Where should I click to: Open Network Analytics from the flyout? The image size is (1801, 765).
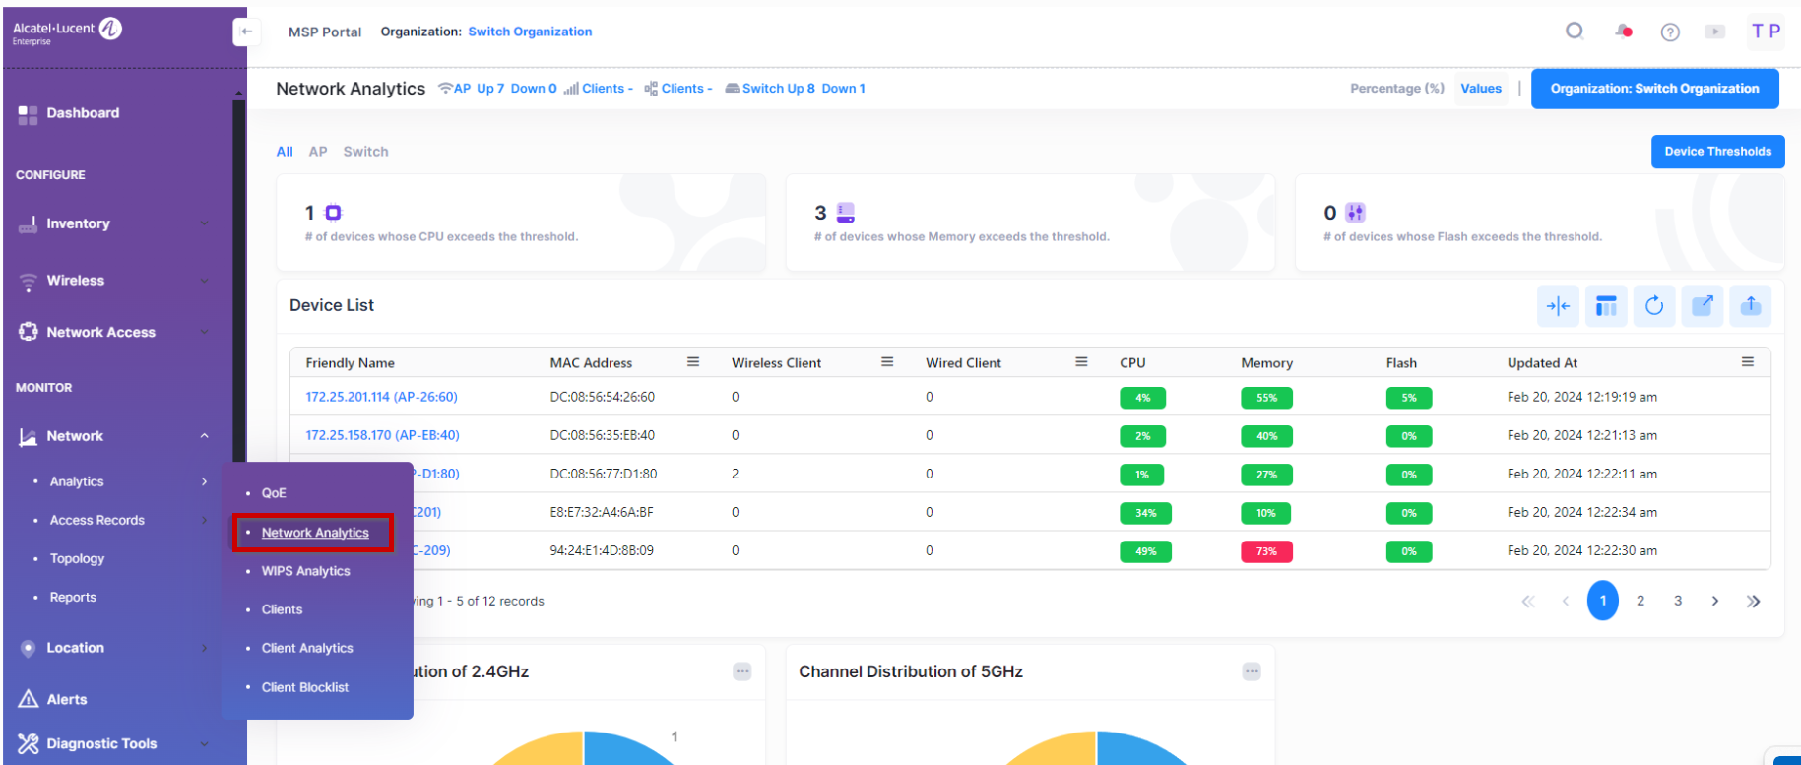click(315, 533)
